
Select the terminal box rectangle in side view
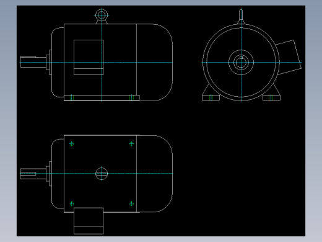click(89, 57)
